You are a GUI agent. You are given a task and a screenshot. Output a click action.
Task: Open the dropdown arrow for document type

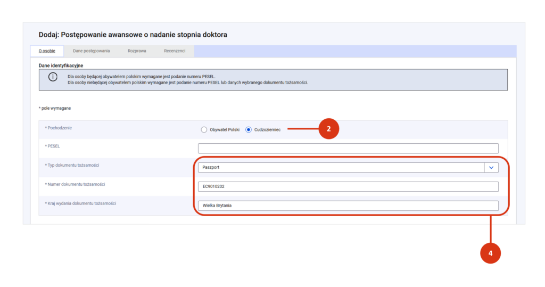[x=491, y=167]
